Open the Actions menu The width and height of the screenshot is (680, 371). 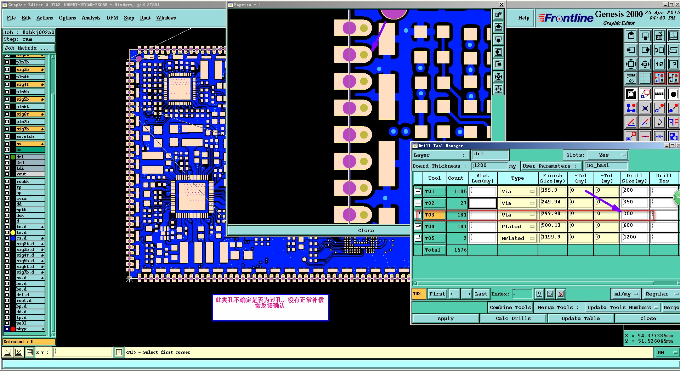tap(45, 18)
